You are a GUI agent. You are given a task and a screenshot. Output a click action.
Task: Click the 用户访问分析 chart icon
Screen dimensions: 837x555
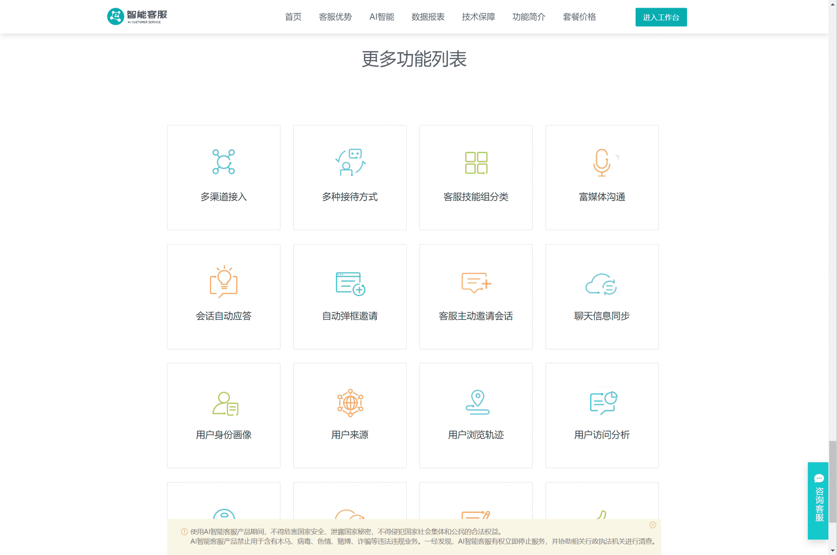coord(603,402)
